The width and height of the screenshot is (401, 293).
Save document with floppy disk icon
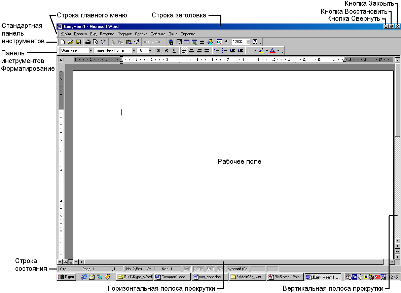(x=78, y=42)
